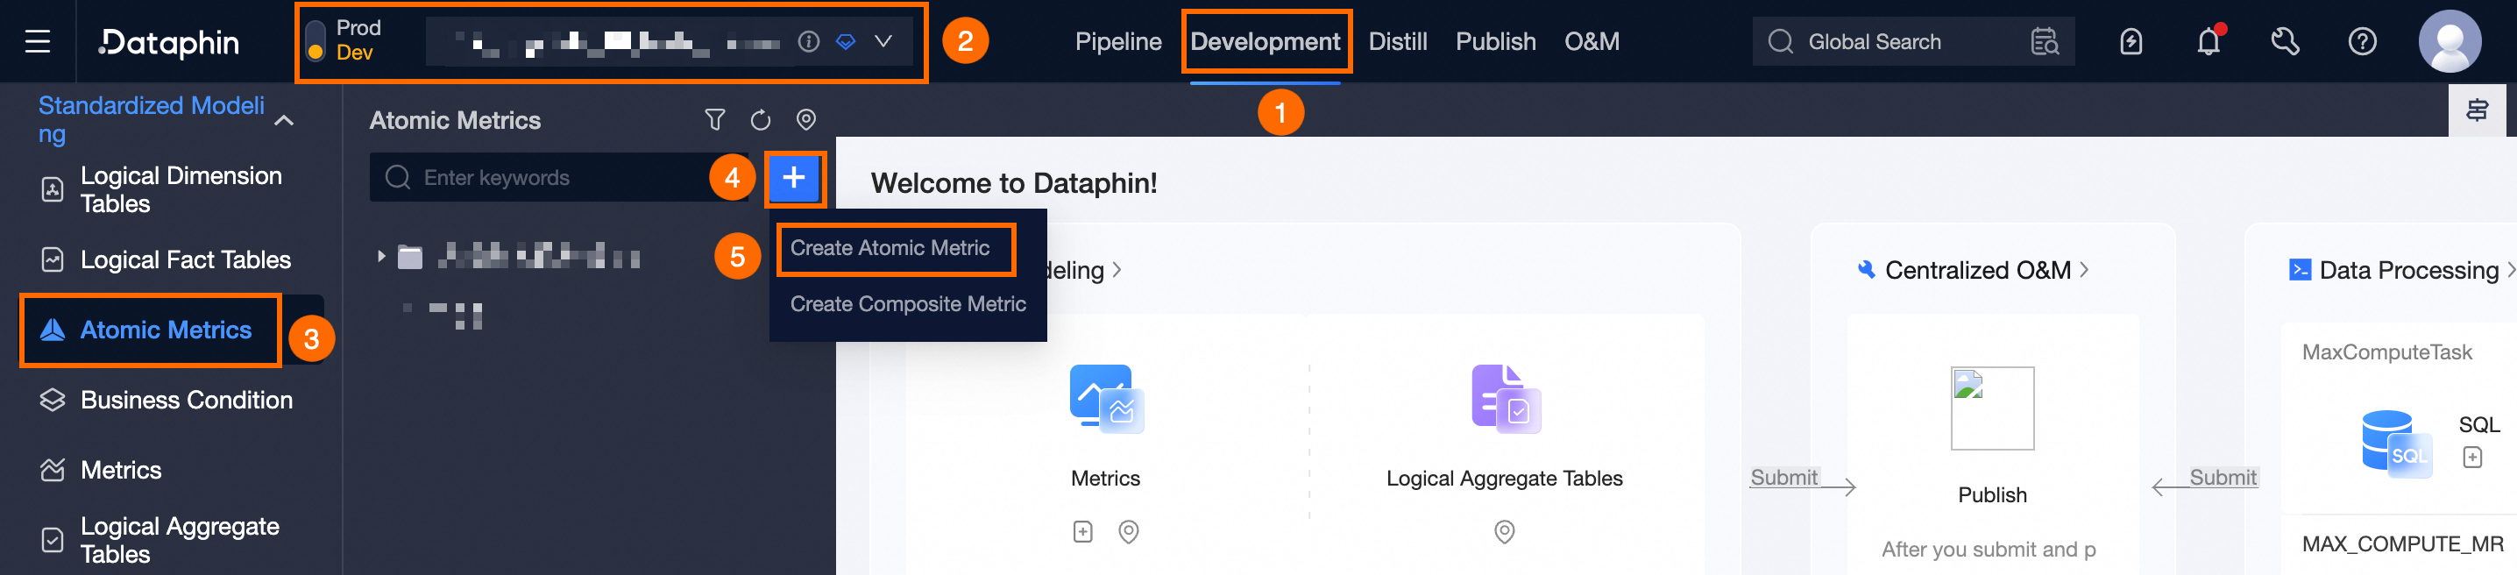Click the wrench tools icon in top bar
This screenshot has height=575, width=2517.
coord(2285,41)
